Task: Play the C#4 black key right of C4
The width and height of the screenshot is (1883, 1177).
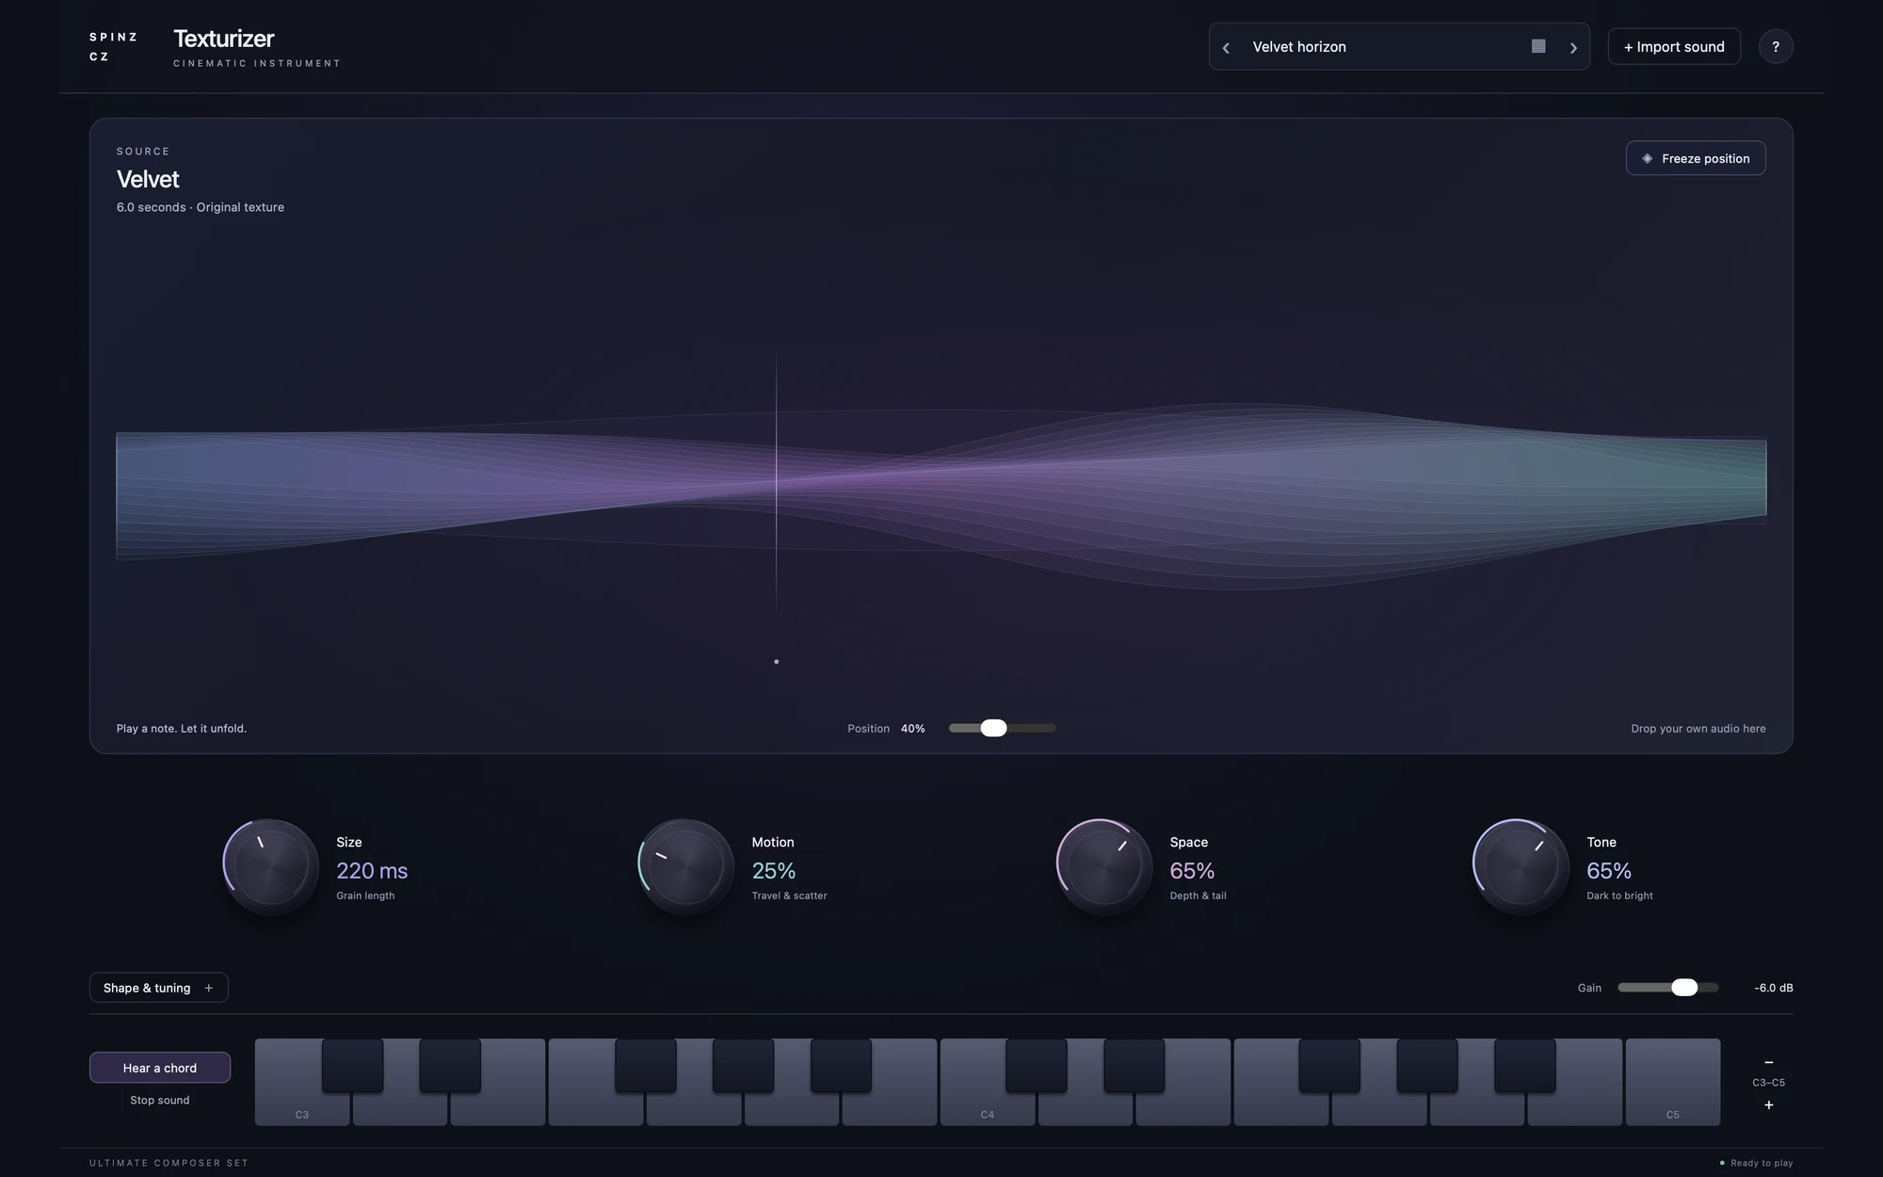Action: pyautogui.click(x=1037, y=1065)
